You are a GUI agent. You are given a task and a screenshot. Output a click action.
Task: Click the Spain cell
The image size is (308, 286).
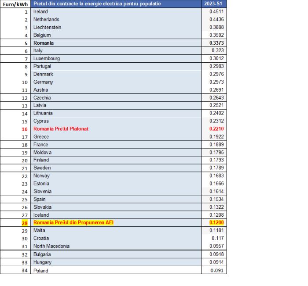(116, 199)
